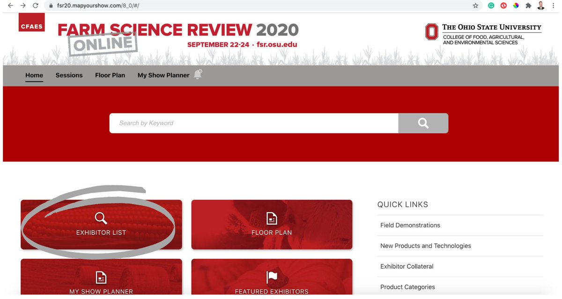
Task: Click the Ohio State University name text
Action: click(x=492, y=28)
